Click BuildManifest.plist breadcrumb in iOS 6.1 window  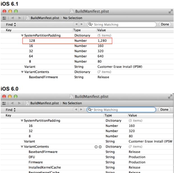point(43,18)
